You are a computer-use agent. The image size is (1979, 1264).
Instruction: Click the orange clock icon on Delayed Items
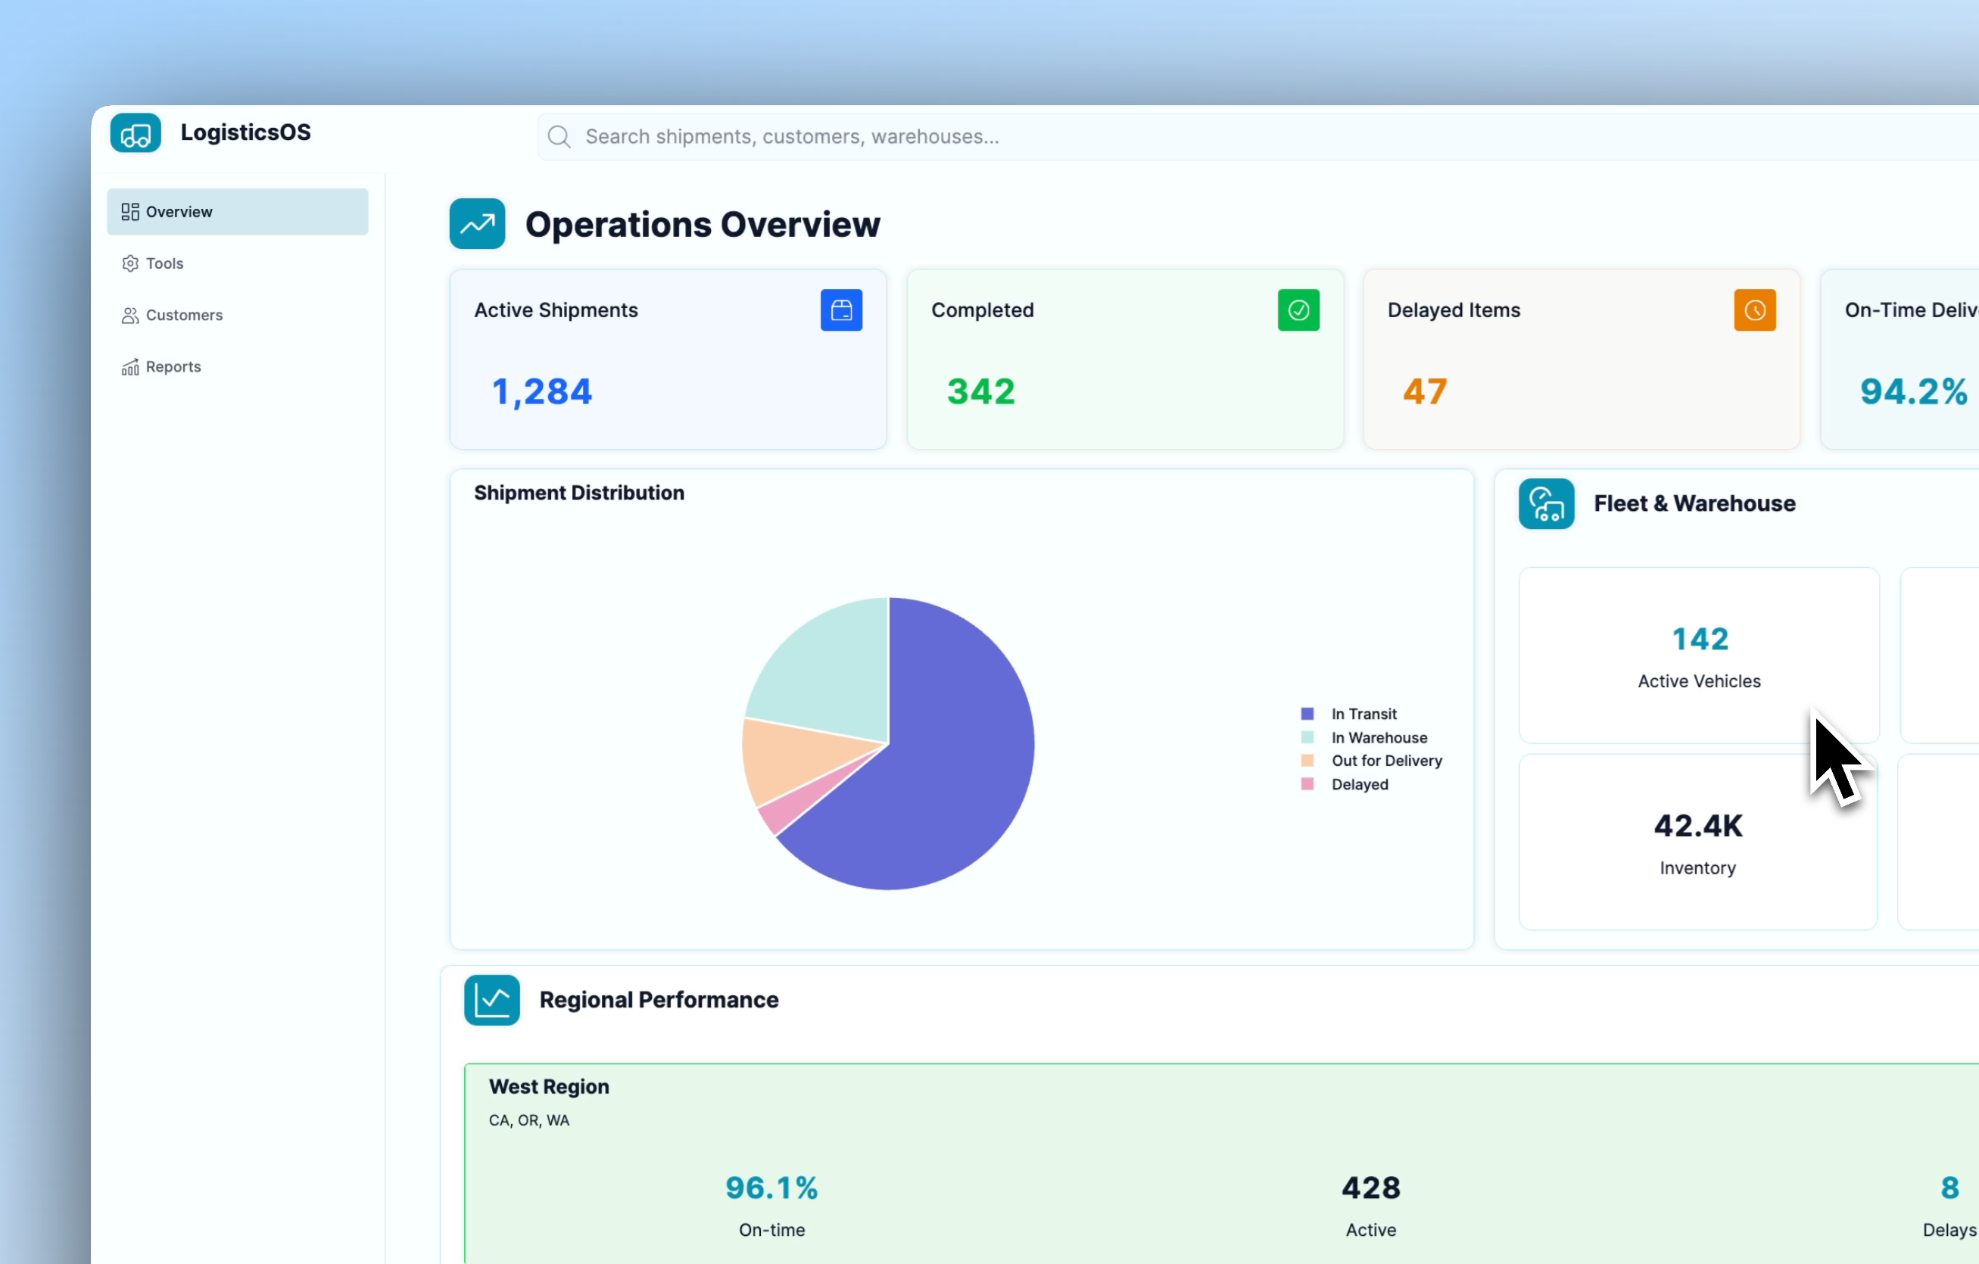click(x=1754, y=310)
